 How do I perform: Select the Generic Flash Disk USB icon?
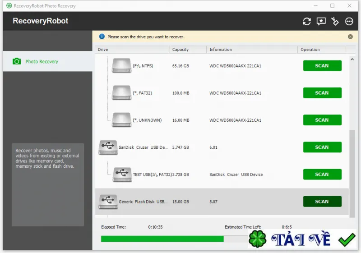pyautogui.click(x=108, y=202)
